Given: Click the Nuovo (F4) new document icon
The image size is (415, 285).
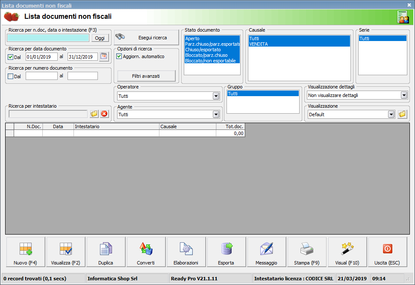Looking at the screenshot, I should pos(26,249).
